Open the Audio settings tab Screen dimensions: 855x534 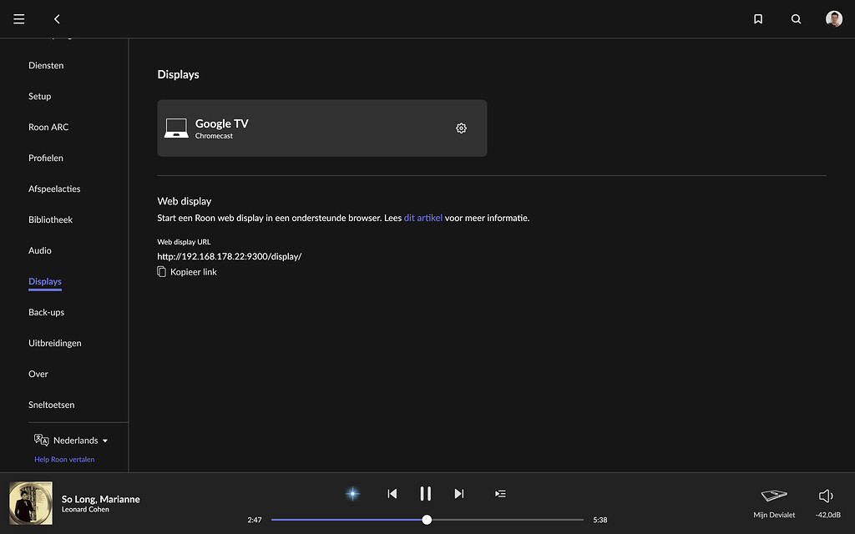point(40,250)
